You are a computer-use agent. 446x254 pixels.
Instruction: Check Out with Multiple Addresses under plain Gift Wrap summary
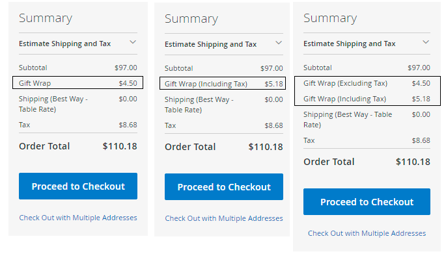[x=78, y=218]
